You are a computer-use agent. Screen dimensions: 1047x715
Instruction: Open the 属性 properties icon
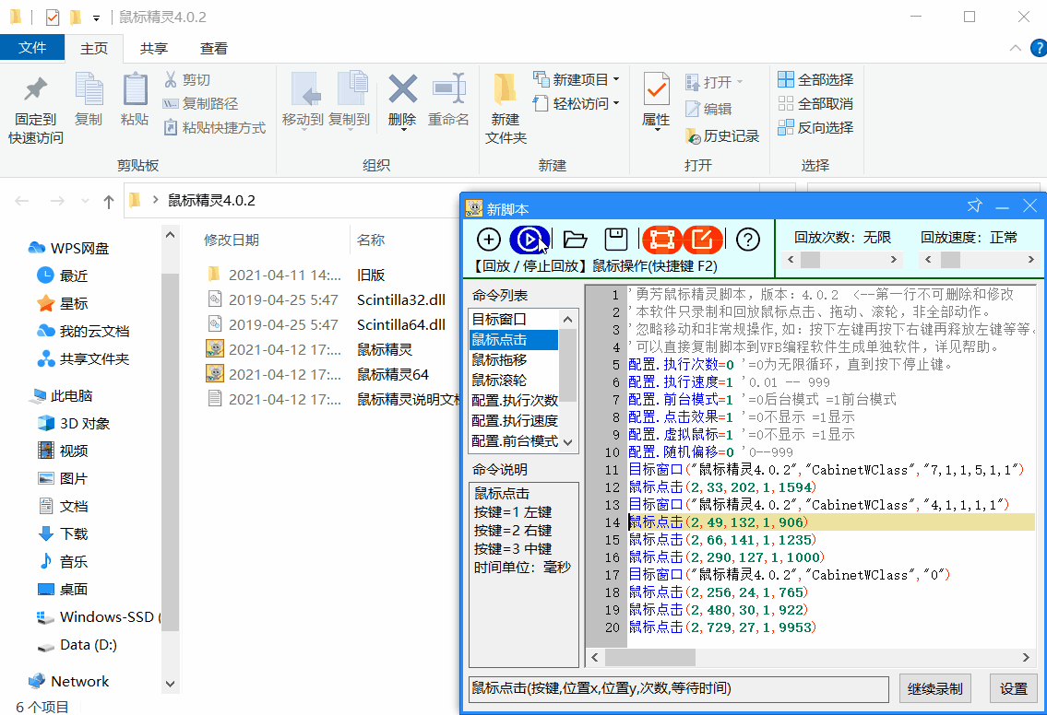(x=657, y=89)
